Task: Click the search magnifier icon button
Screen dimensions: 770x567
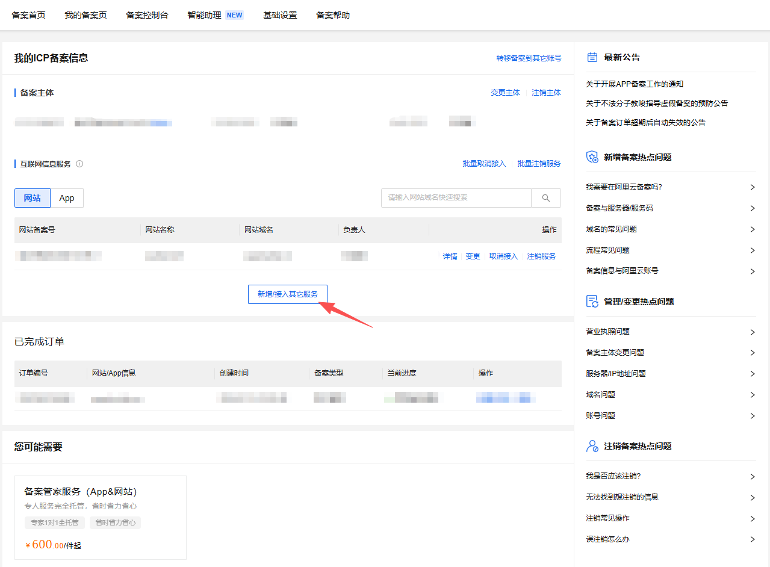Action: 546,198
